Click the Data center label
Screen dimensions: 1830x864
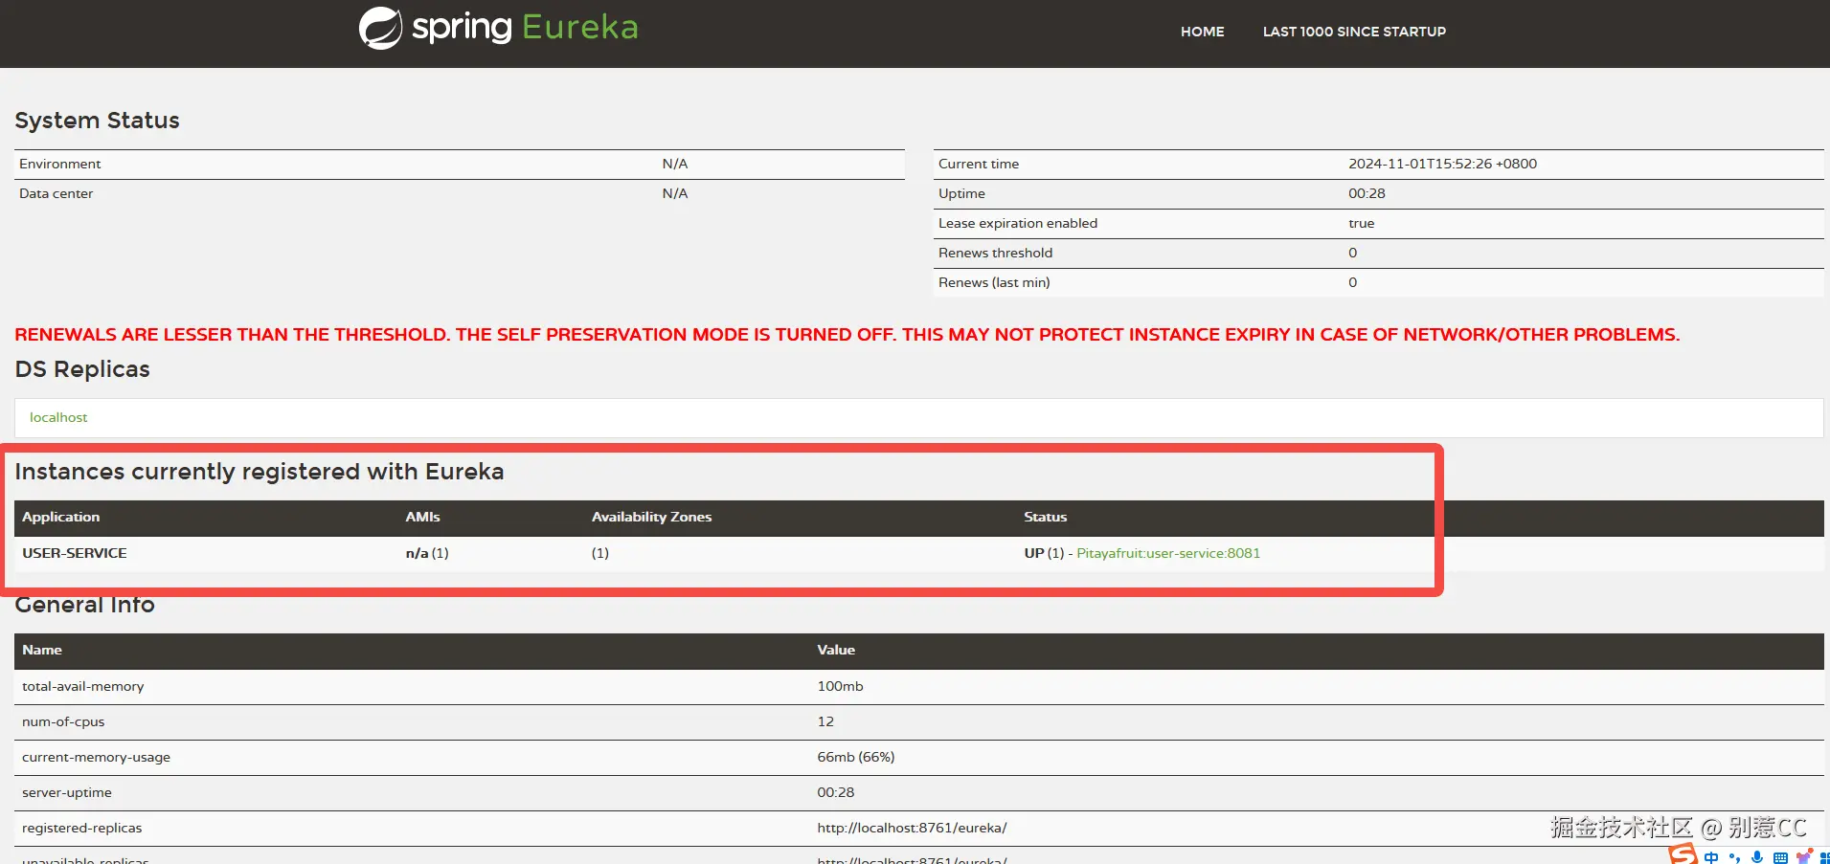pos(56,193)
